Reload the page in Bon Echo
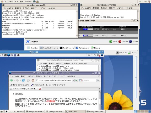Viewport: 151px width, 113px height. (x=23, y=80)
